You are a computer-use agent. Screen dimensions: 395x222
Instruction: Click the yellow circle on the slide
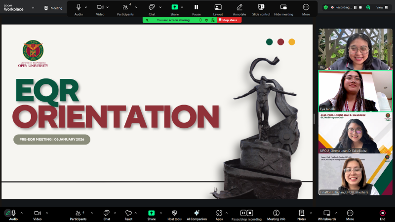tap(292, 42)
